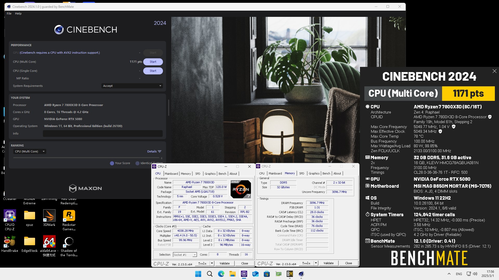
Task: Open the Shadow of the Tomb Raider shortcut
Action: click(x=69, y=246)
